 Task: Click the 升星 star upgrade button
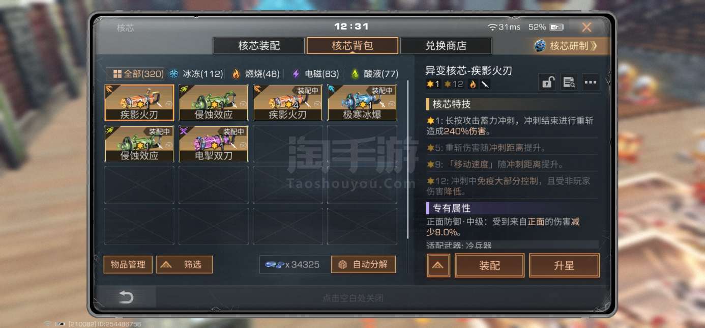564,265
